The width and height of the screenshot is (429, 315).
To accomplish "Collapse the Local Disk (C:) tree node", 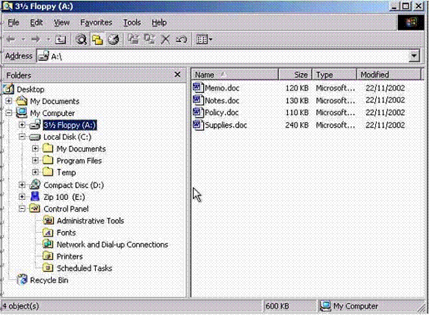I will (x=23, y=137).
